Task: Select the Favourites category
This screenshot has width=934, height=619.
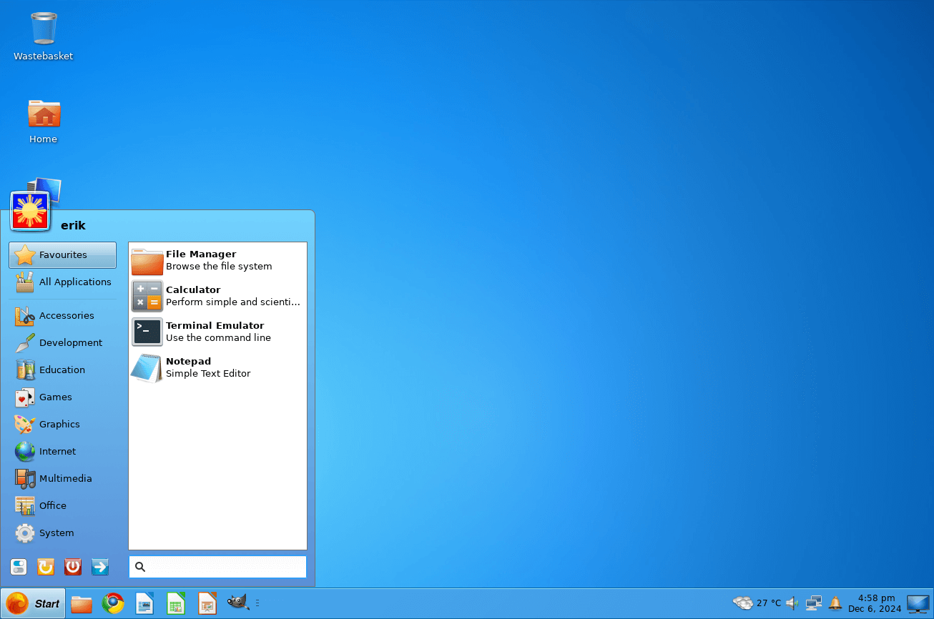Action: pos(63,255)
